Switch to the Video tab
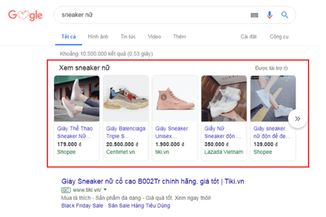Screen dimensions: 326x217 pos(154,37)
